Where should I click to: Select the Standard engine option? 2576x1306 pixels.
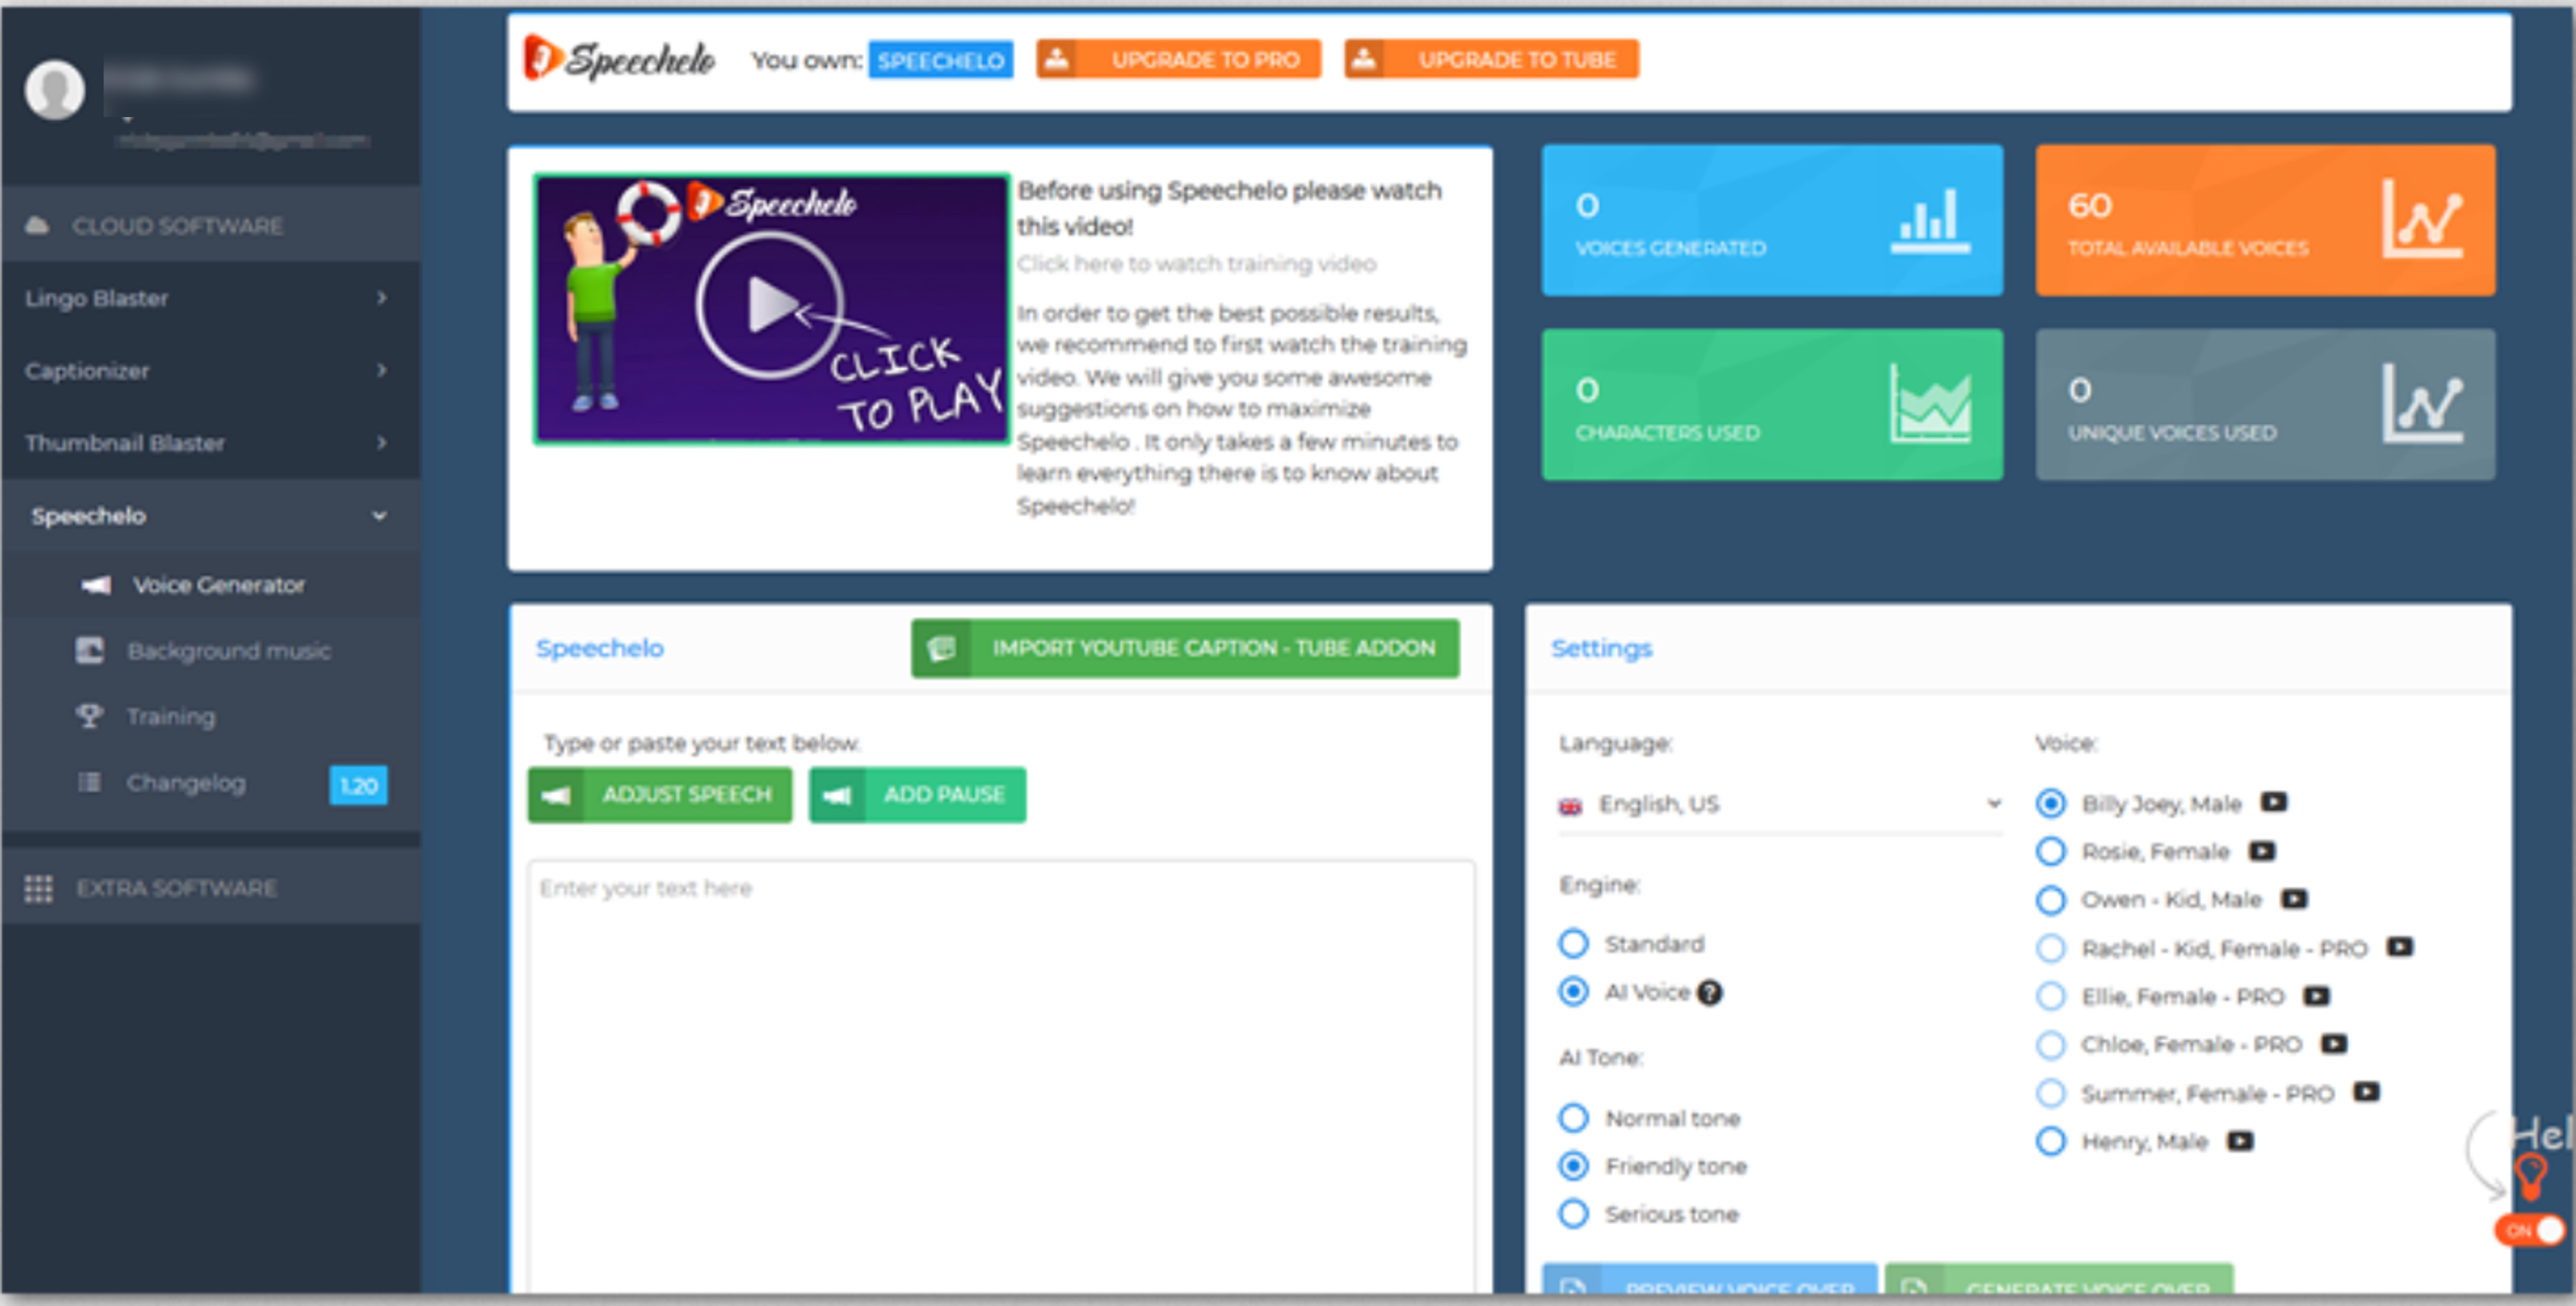pyautogui.click(x=1574, y=943)
